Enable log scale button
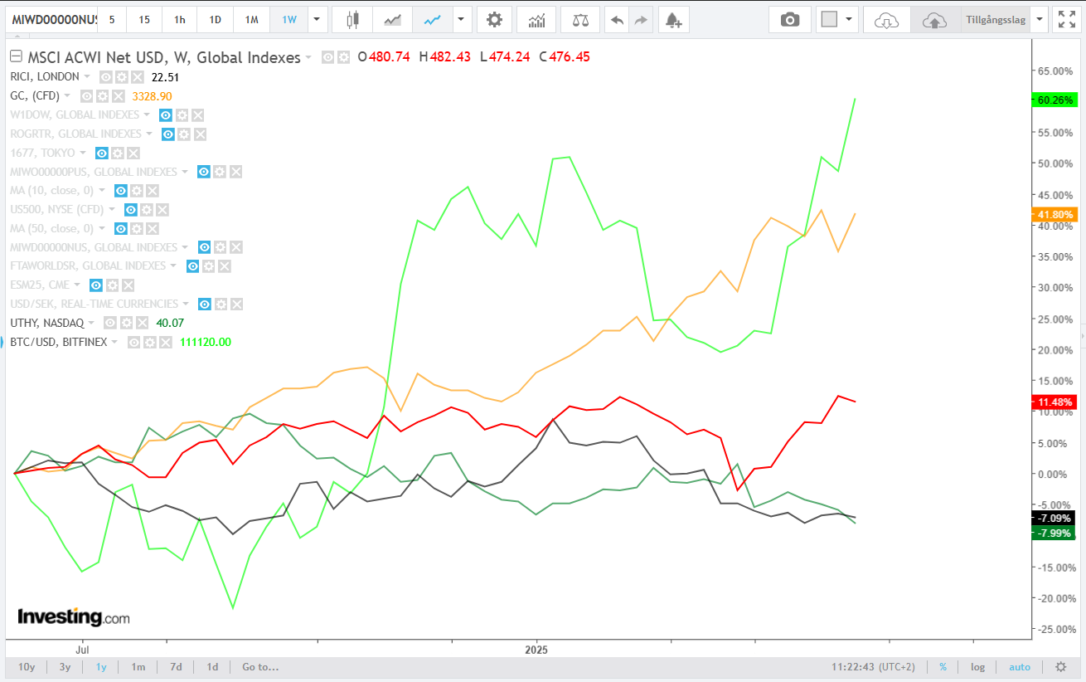 click(x=978, y=667)
